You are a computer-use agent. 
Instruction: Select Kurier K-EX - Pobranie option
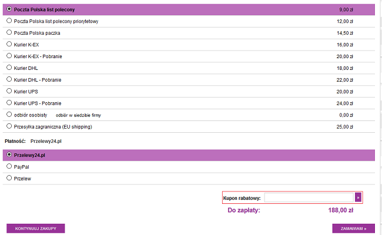coord(9,56)
